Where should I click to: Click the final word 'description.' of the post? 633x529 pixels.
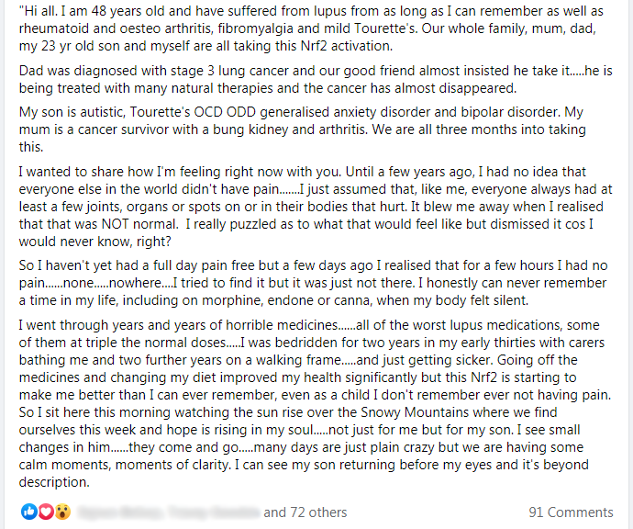pyautogui.click(x=54, y=482)
